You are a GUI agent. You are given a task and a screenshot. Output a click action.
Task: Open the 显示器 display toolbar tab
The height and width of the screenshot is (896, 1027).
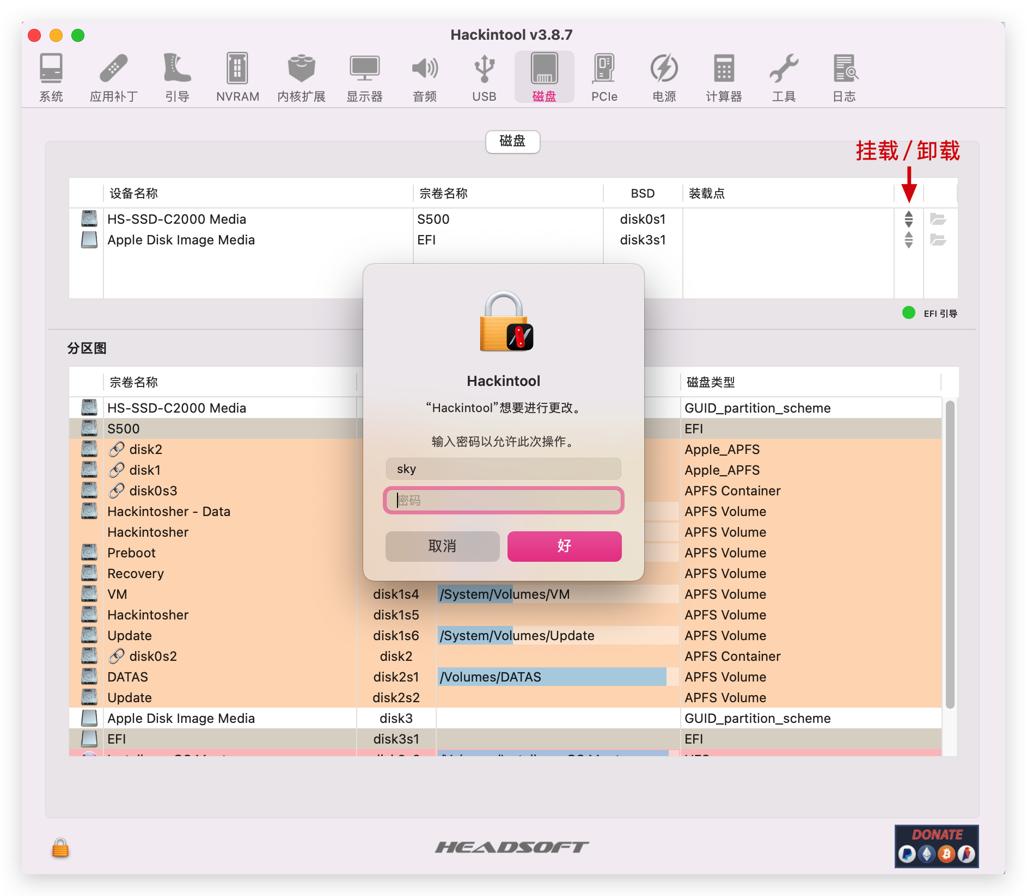click(364, 77)
